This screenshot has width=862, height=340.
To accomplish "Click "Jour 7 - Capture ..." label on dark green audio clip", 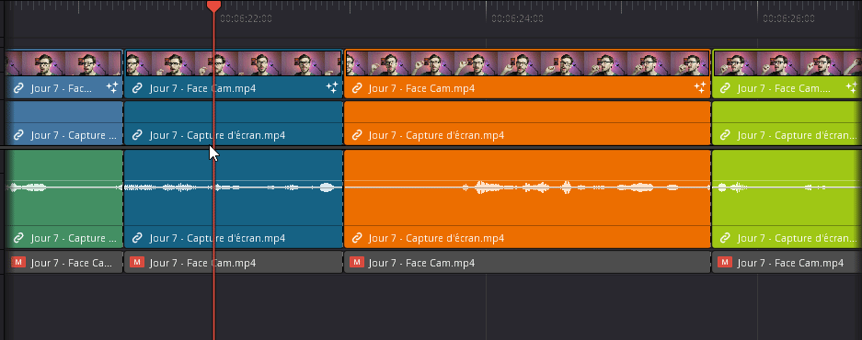I will point(74,238).
